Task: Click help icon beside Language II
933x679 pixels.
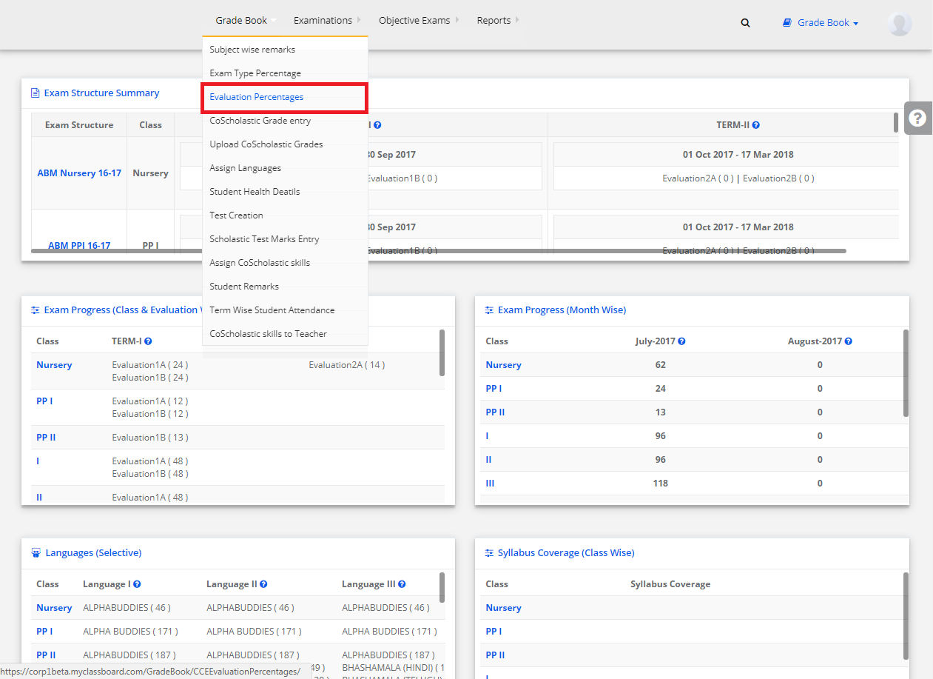Action: click(263, 584)
